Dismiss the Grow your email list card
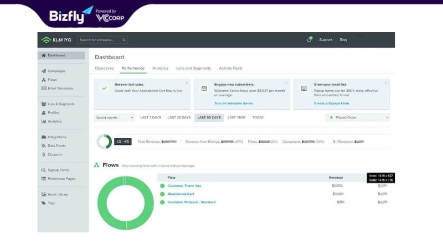The height and width of the screenshot is (249, 443). [386, 83]
